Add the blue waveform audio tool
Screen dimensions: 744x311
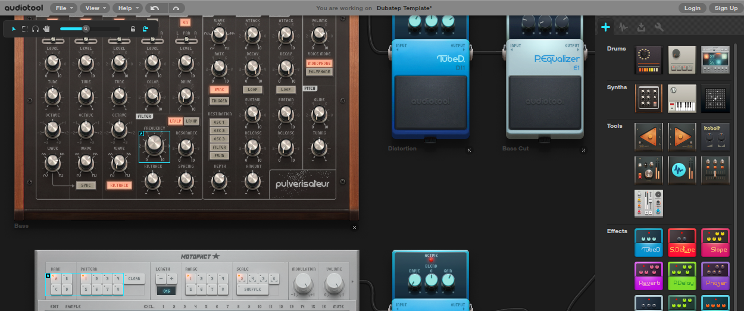click(x=682, y=171)
